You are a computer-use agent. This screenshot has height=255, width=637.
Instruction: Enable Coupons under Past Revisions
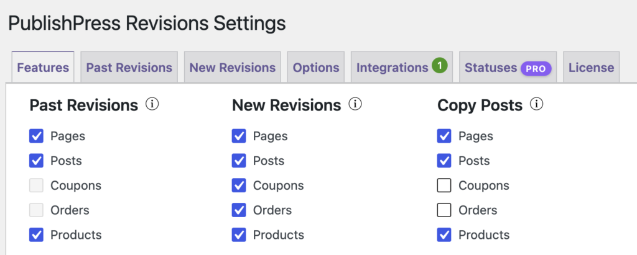(36, 186)
